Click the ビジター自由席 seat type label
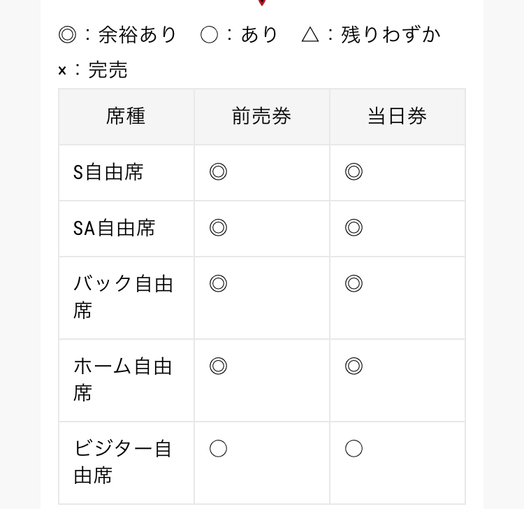 [x=123, y=462]
